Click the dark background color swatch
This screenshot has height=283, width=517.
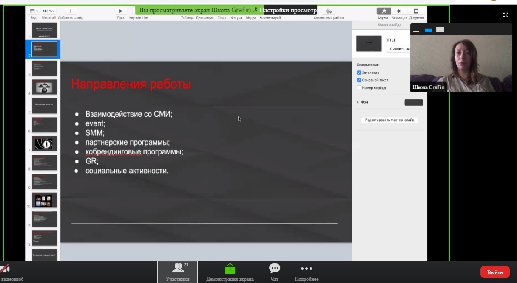click(x=413, y=102)
